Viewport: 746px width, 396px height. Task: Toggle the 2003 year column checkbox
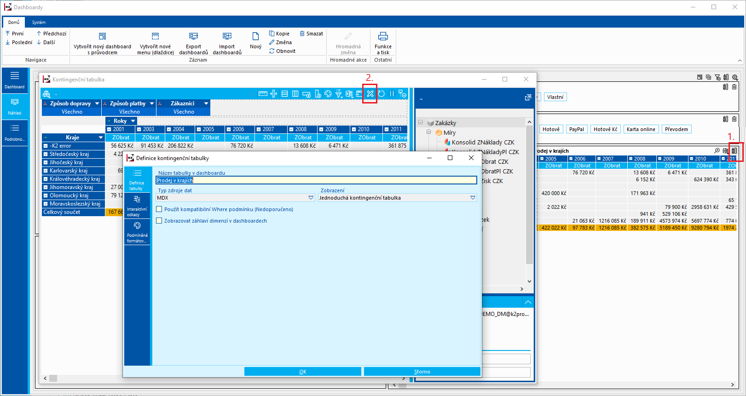point(139,129)
